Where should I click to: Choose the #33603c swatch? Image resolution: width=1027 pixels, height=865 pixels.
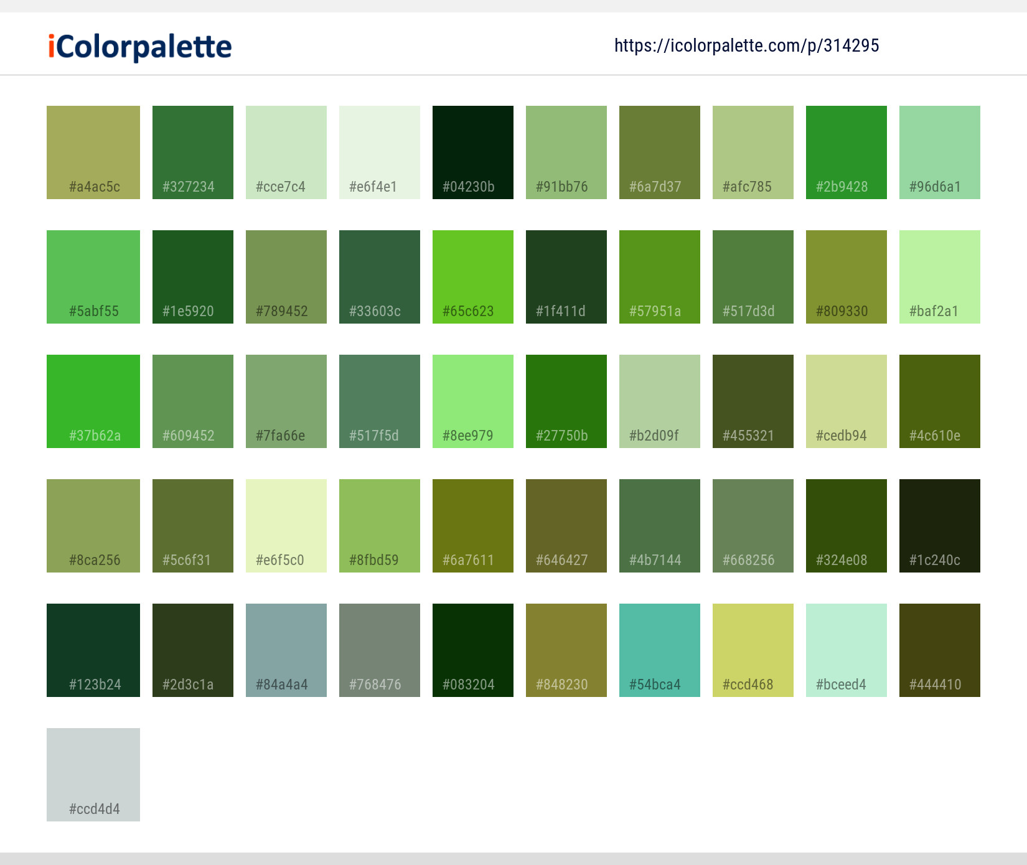click(380, 277)
